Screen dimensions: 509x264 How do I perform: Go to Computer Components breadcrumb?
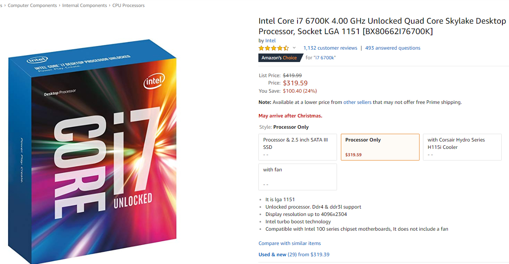point(32,5)
